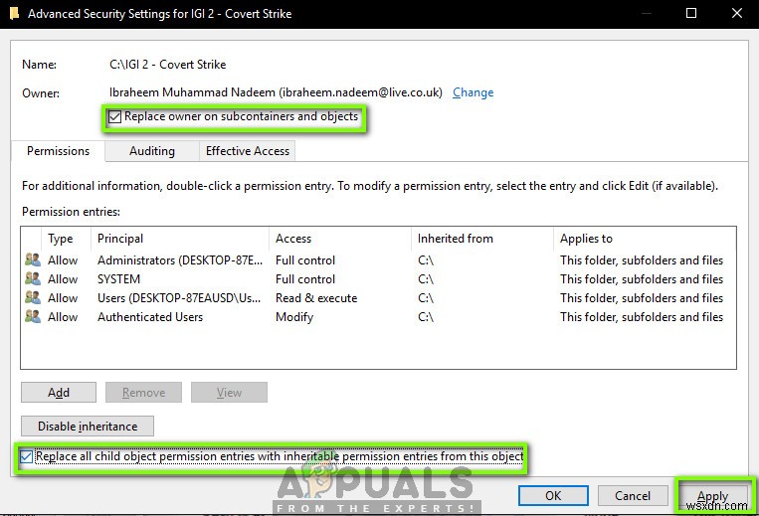Confirm with the OK button
The height and width of the screenshot is (516, 759).
coord(553,496)
